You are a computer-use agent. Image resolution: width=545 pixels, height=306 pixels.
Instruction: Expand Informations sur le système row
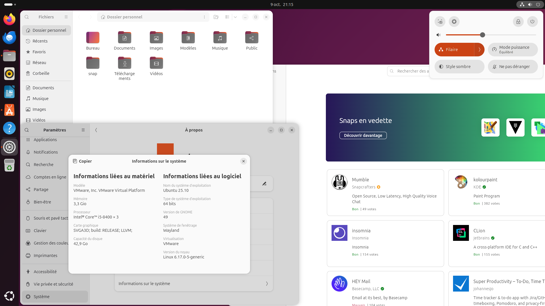[194, 284]
